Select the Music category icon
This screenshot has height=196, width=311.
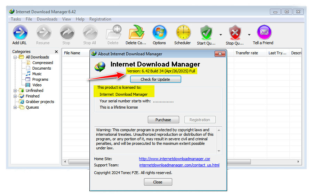pos(28,74)
